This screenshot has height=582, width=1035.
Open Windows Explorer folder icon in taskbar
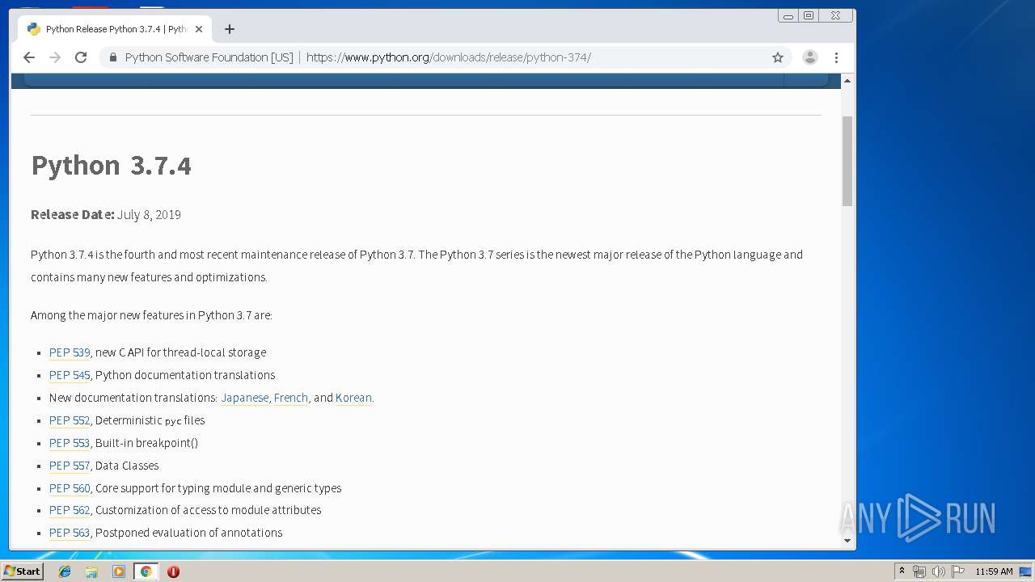point(91,571)
